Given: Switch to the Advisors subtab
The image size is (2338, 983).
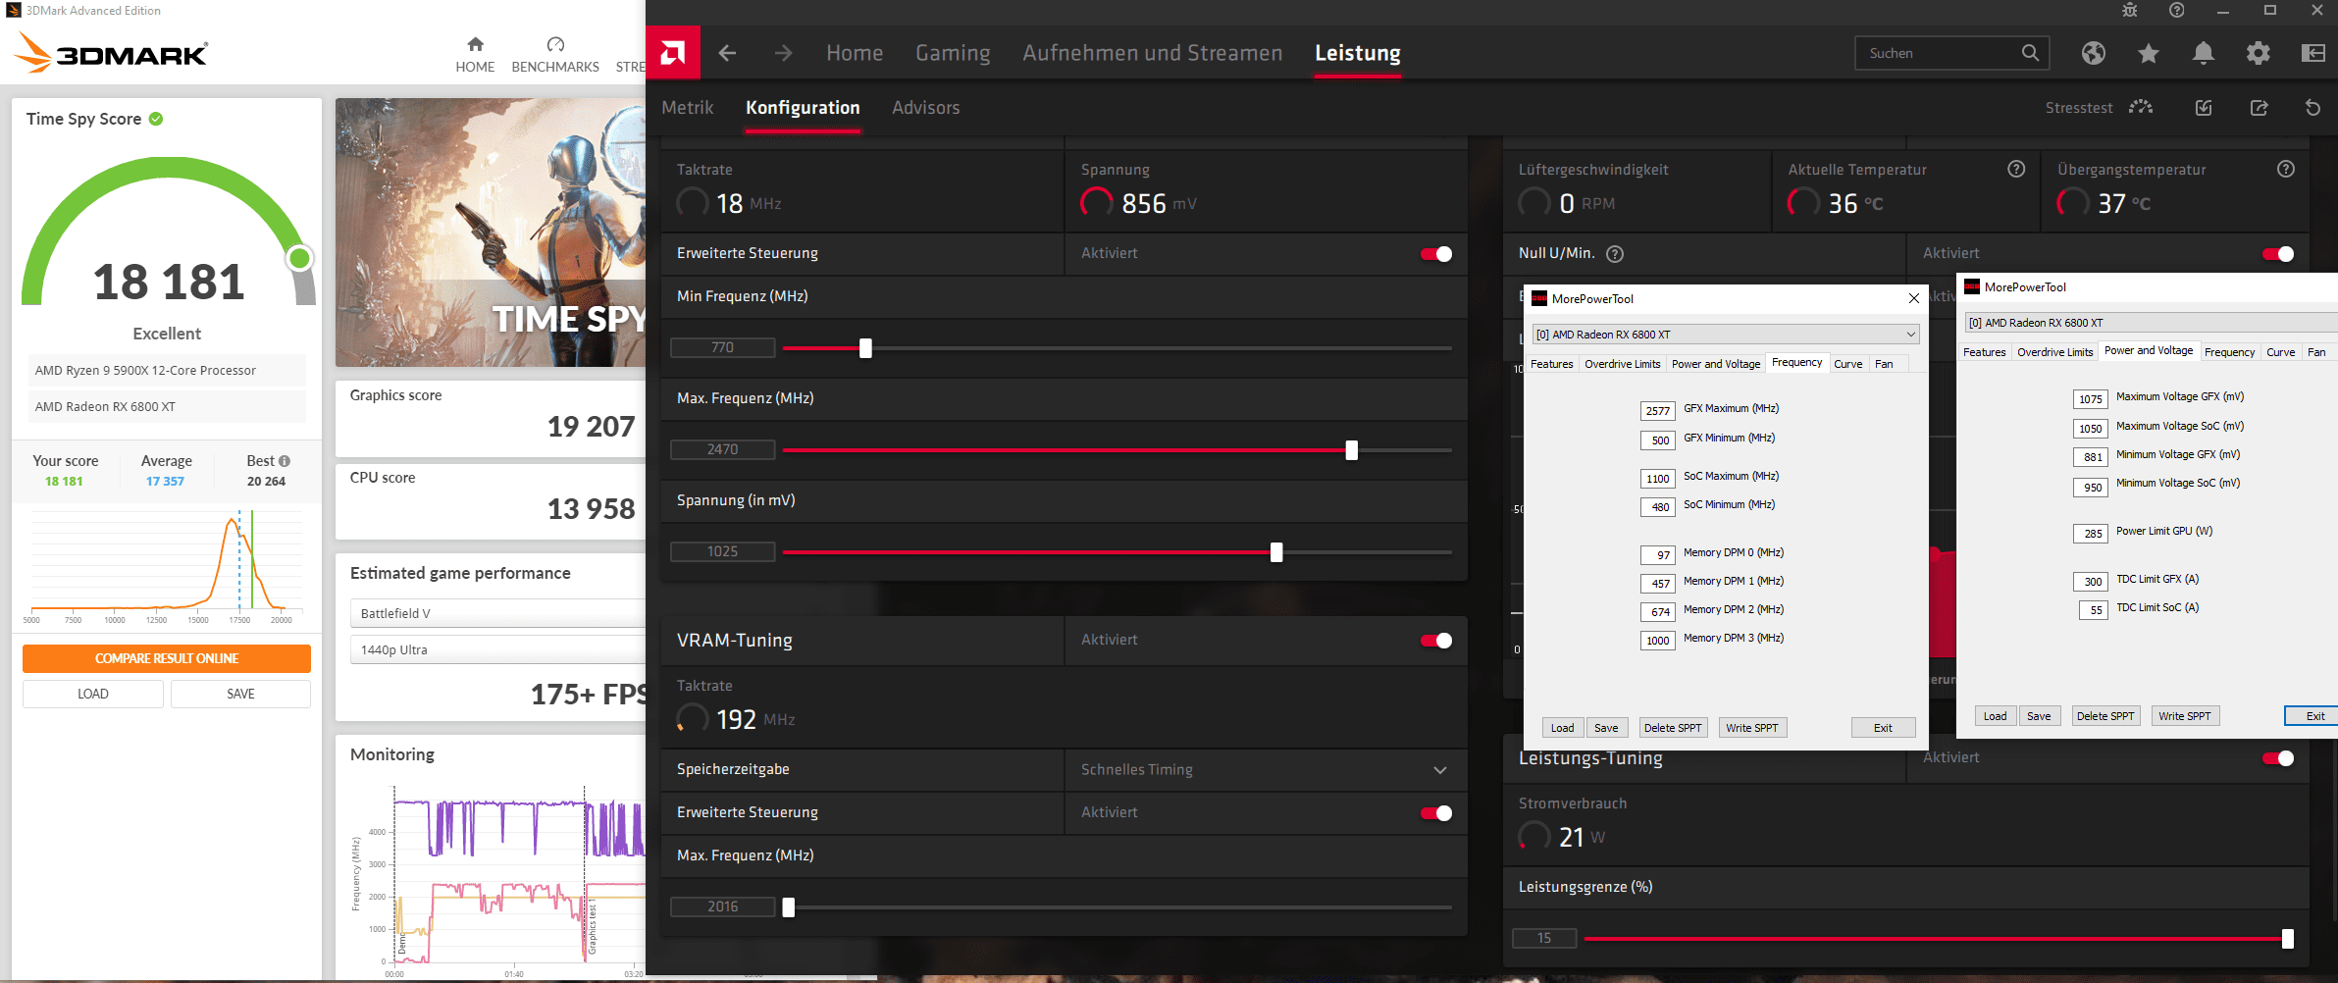Looking at the screenshot, I should (925, 108).
